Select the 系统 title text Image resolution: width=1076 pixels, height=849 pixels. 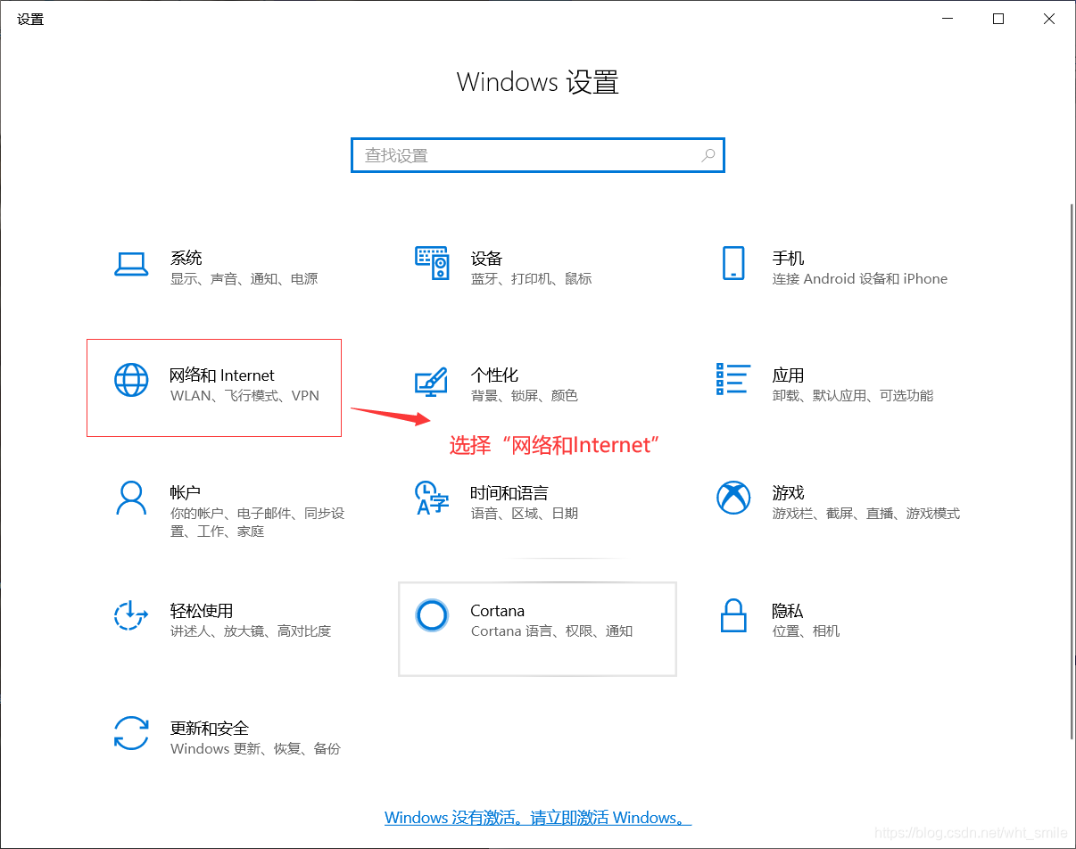click(186, 258)
